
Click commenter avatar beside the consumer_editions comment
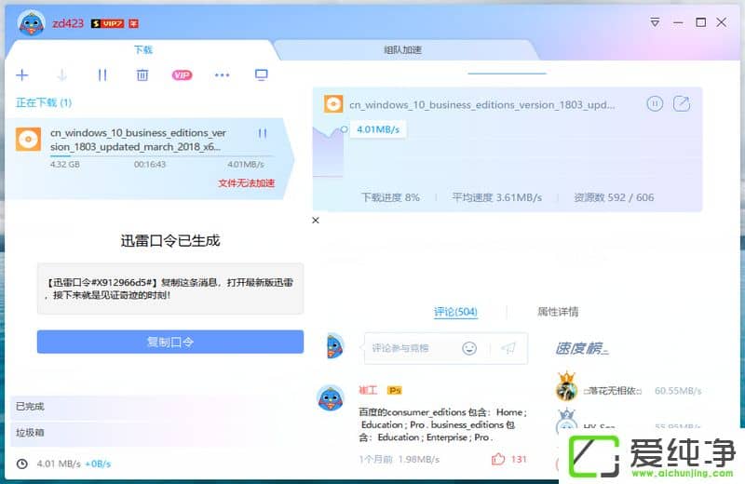(331, 398)
